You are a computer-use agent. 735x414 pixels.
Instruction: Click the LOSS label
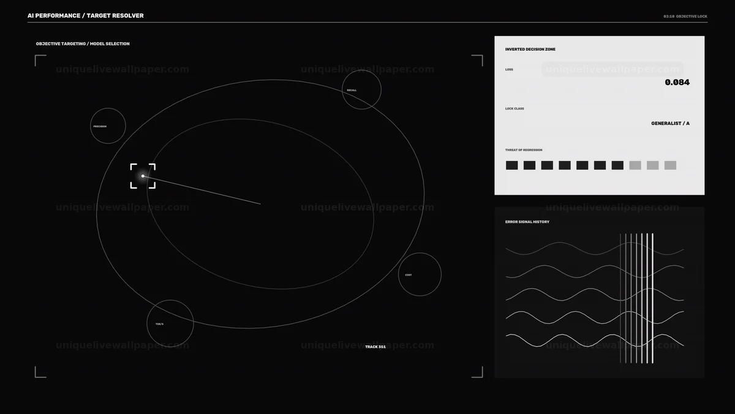coord(509,69)
